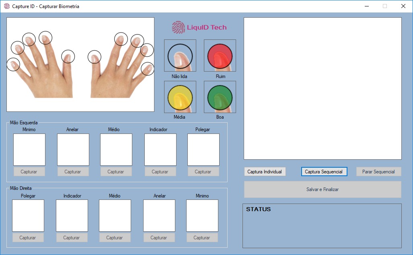Click the 'Indicador' label in Mão Direita

[72, 196]
